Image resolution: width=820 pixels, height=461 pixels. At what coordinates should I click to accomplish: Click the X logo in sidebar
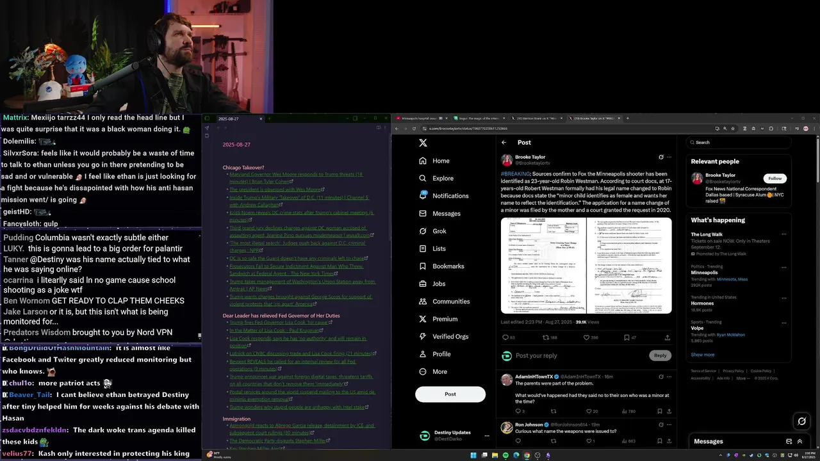click(x=423, y=143)
